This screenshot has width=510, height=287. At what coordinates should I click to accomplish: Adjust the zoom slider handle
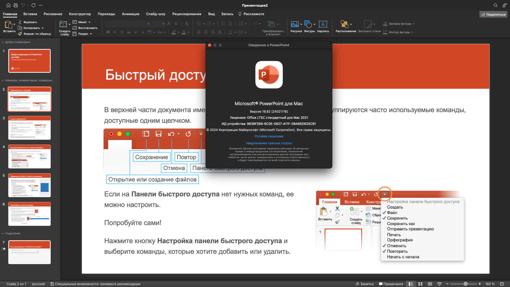click(465, 284)
